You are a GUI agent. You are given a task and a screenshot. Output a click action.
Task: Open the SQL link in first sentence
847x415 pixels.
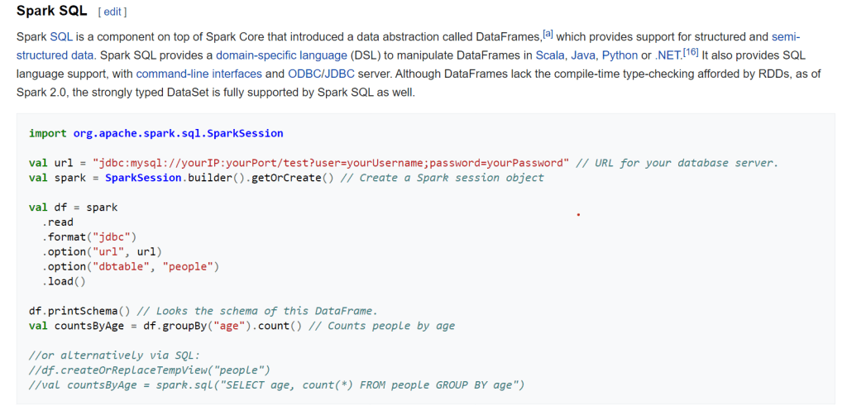61,37
